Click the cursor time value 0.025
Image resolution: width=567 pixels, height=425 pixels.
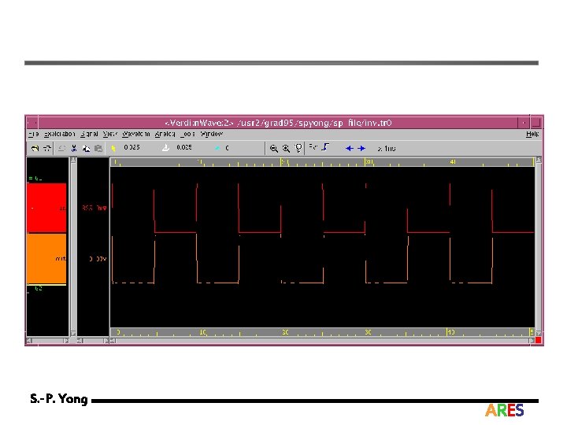point(132,147)
